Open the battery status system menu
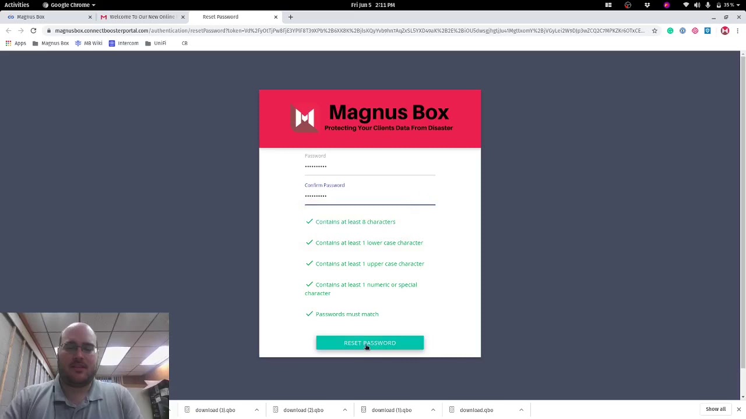This screenshot has width=746, height=419. coord(729,5)
